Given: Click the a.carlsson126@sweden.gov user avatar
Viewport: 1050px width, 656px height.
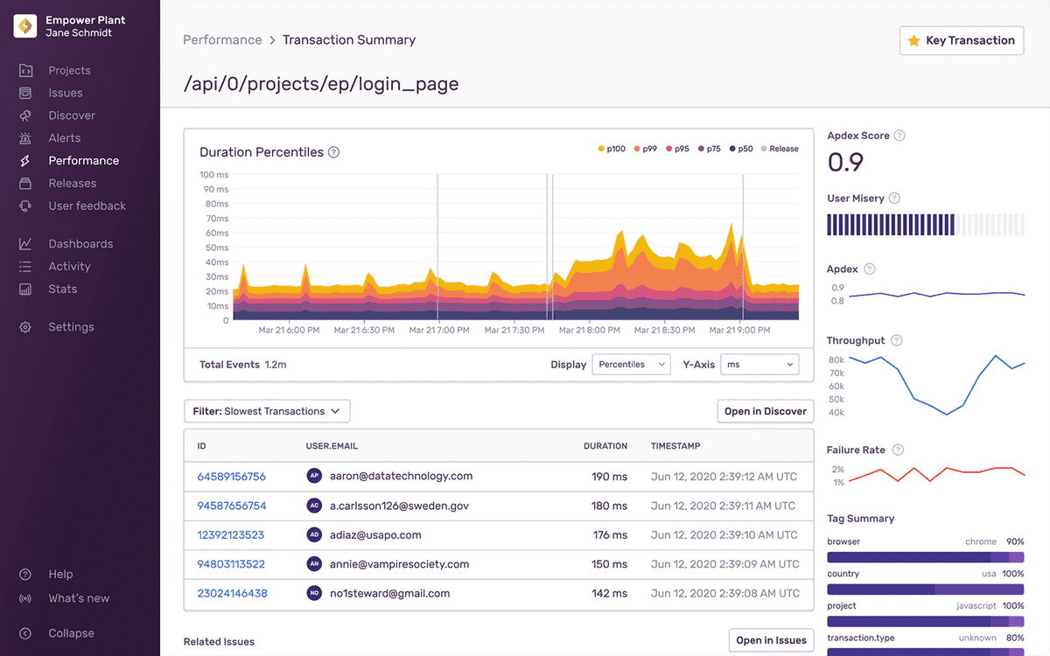Looking at the screenshot, I should coord(314,506).
